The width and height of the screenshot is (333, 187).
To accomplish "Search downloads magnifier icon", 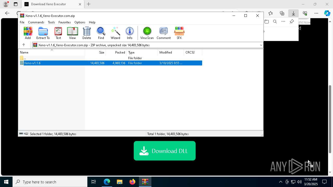I will [275, 22].
